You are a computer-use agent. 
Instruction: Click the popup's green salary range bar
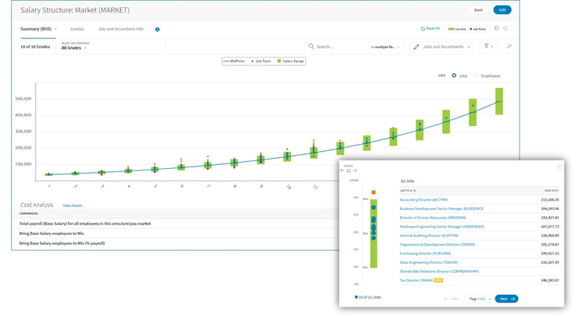[374, 233]
